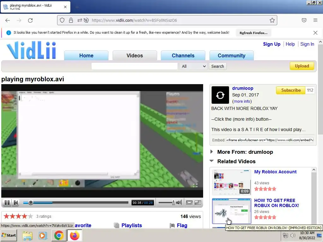Open My Roblox Account video thumbnail
Screen dimensions: 323x242
tap(232, 182)
